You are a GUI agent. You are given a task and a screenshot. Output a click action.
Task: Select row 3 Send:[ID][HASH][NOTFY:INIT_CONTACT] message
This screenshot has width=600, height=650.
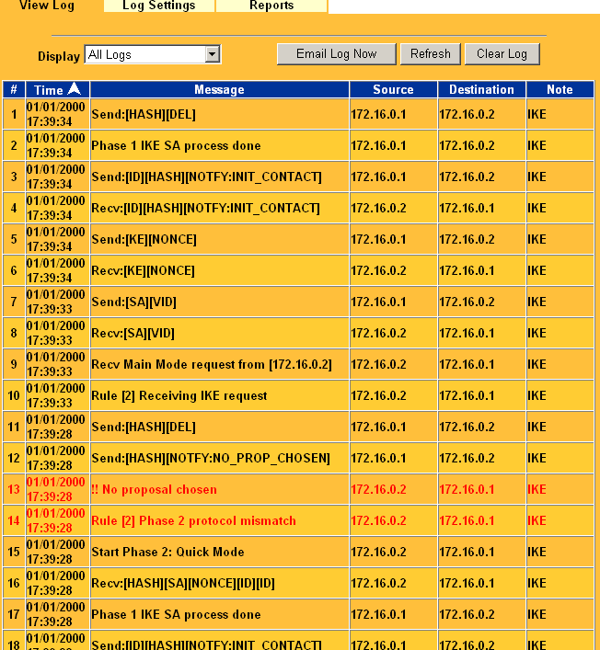[x=207, y=177]
